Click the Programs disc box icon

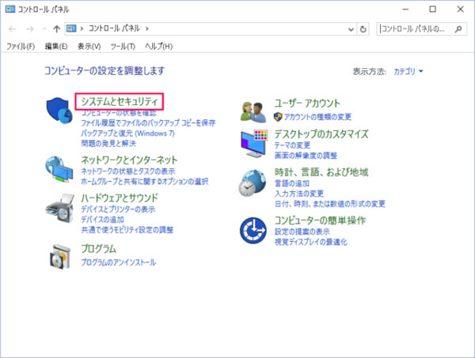60,255
